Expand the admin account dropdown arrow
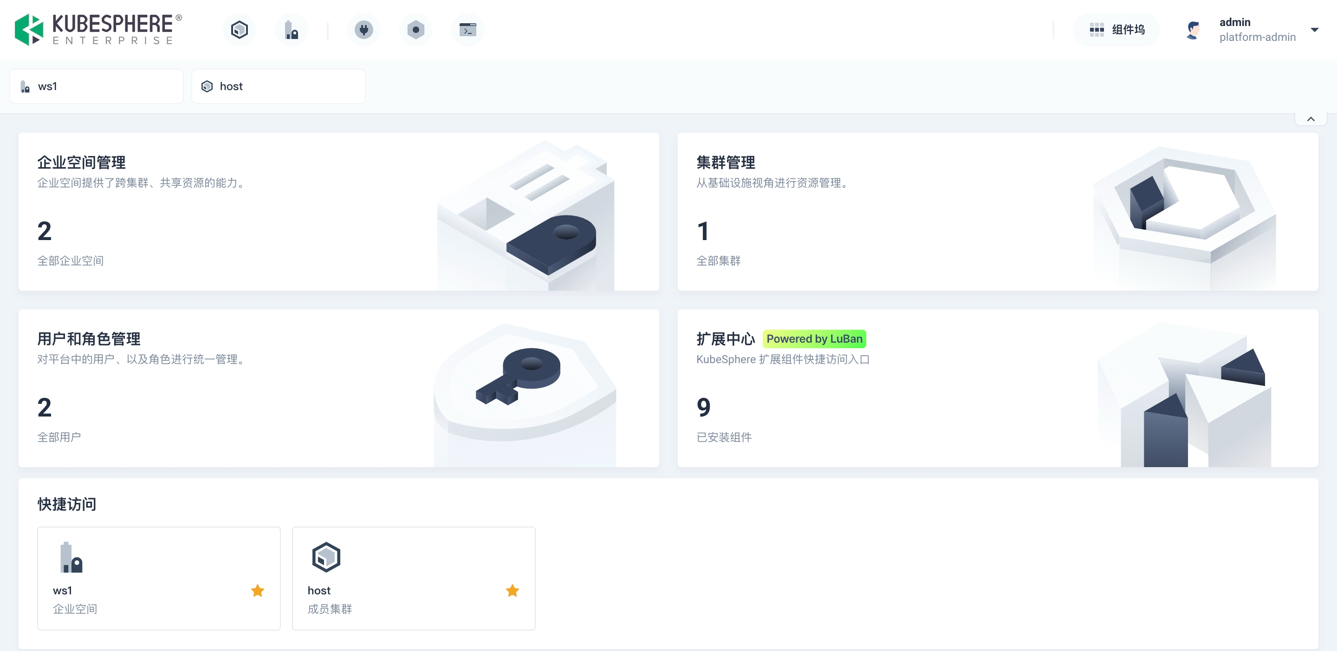 pyautogui.click(x=1314, y=30)
